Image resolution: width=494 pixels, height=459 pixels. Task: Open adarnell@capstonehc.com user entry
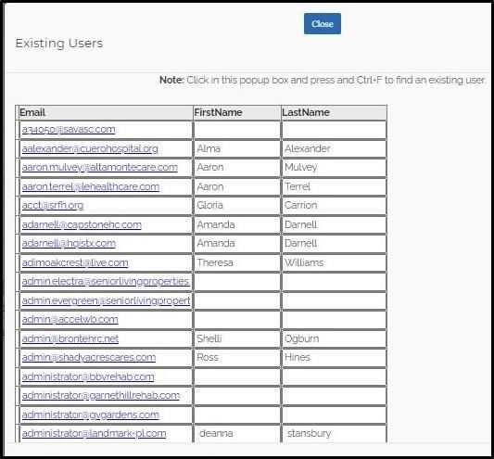(x=82, y=224)
